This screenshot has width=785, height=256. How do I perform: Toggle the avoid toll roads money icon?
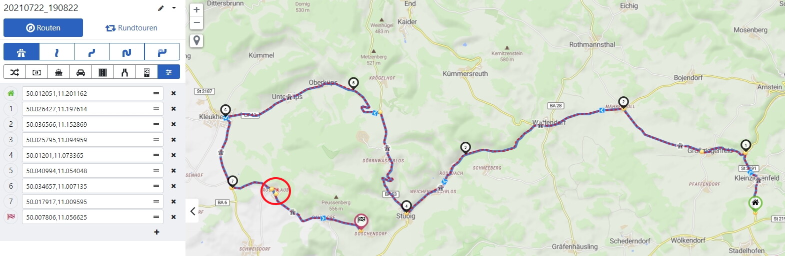tap(36, 72)
